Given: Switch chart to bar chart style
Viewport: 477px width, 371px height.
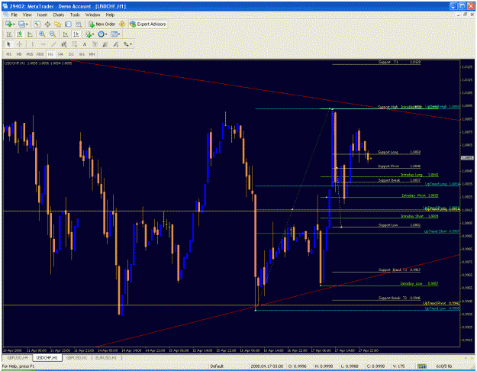Looking at the screenshot, I should pos(9,34).
